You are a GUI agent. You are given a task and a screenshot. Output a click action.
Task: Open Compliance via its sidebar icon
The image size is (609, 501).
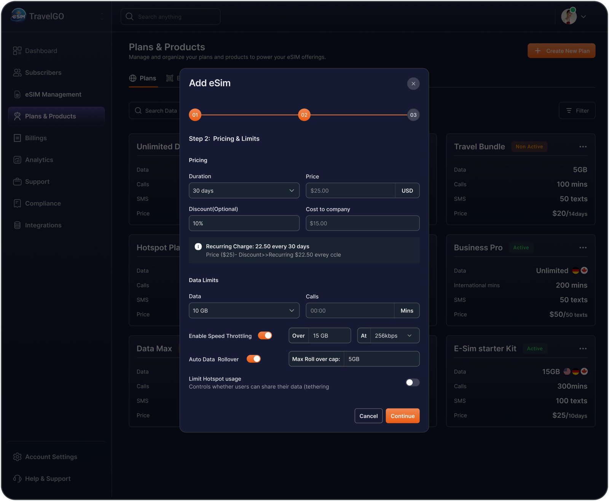[17, 203]
